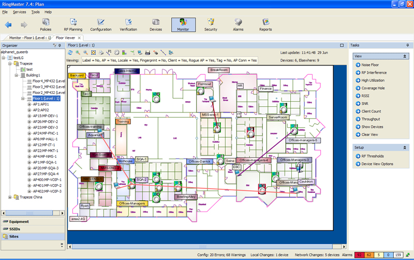Collapse the Building1 tree node
This screenshot has width=414, height=260.
click(x=17, y=75)
